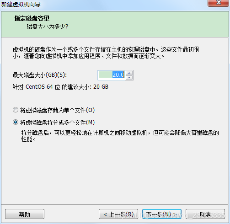Viewport: 230px width, 224px height.
Task: Click the single file option label text
Action: [57, 110]
